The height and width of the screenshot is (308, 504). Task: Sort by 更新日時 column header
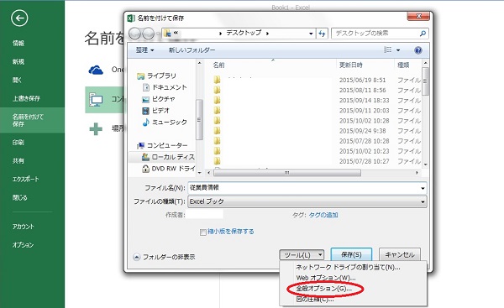pyautogui.click(x=351, y=65)
